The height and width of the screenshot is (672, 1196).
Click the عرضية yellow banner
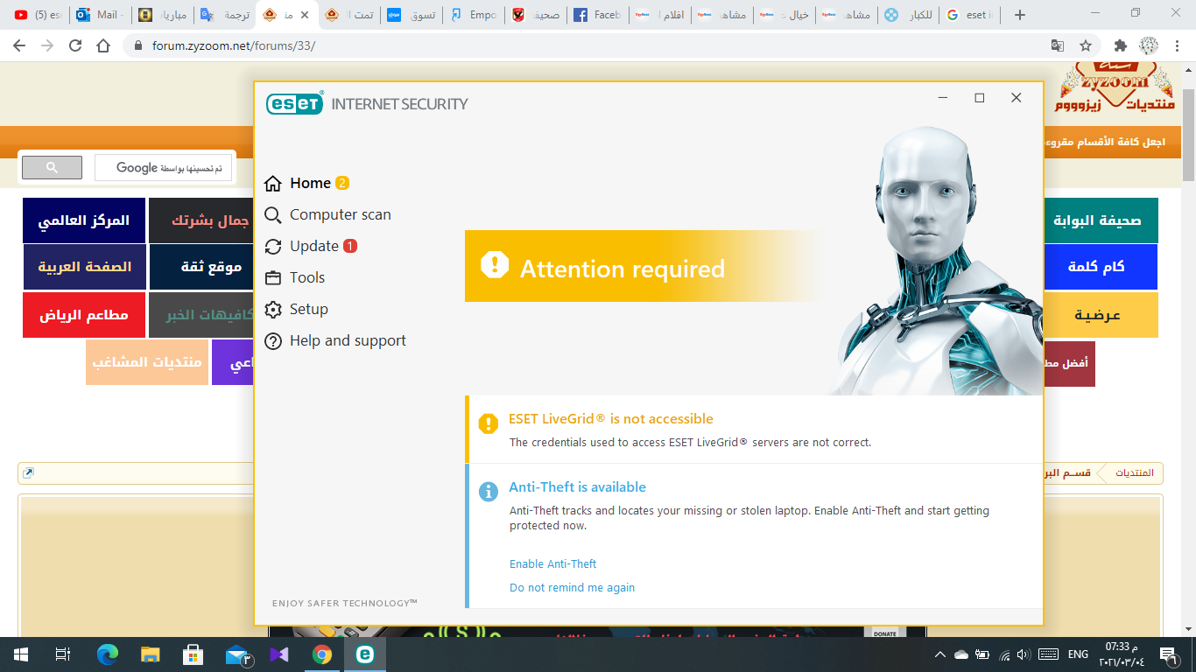click(x=1101, y=315)
